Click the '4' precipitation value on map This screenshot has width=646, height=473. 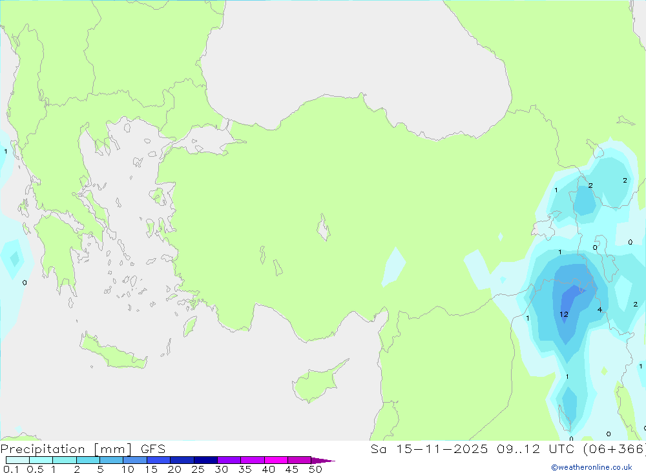pos(599,310)
